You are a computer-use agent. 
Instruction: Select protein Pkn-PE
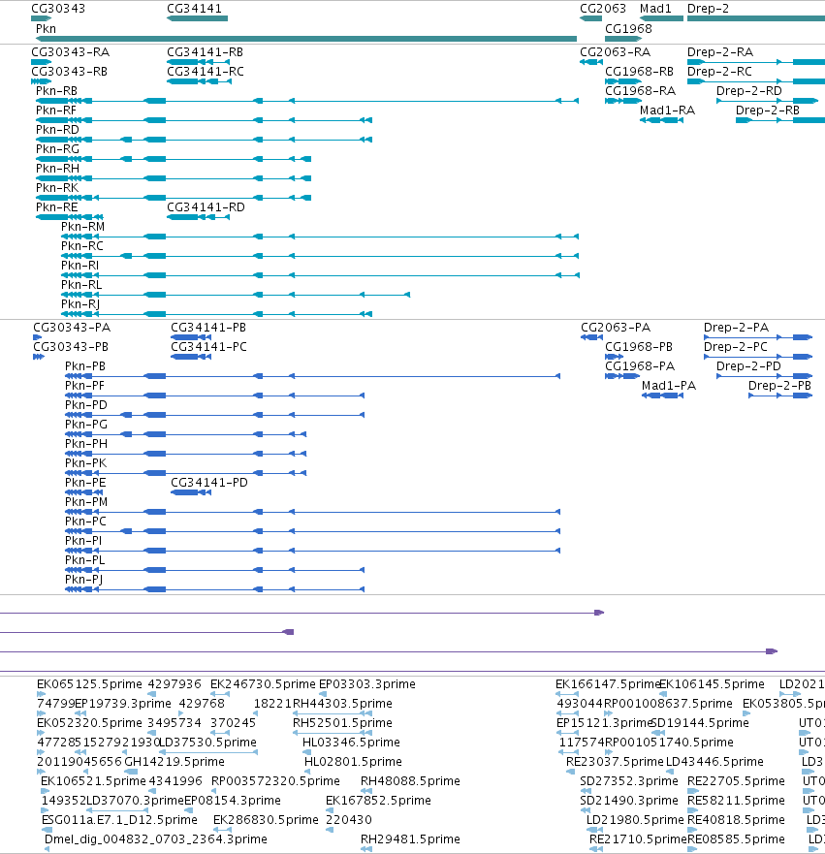tap(84, 492)
